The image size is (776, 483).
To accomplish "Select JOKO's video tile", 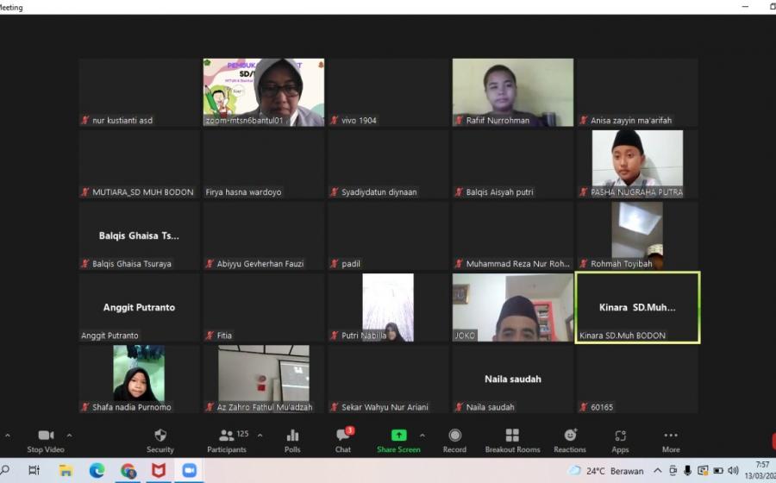I will (512, 307).
